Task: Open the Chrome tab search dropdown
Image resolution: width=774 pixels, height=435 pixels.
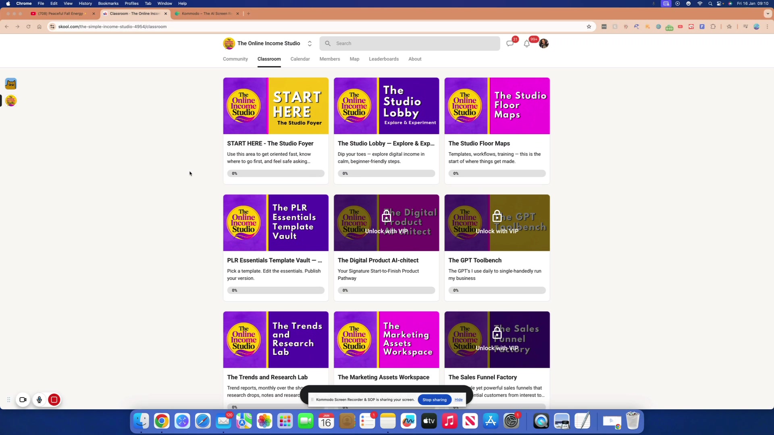Action: coord(768,13)
